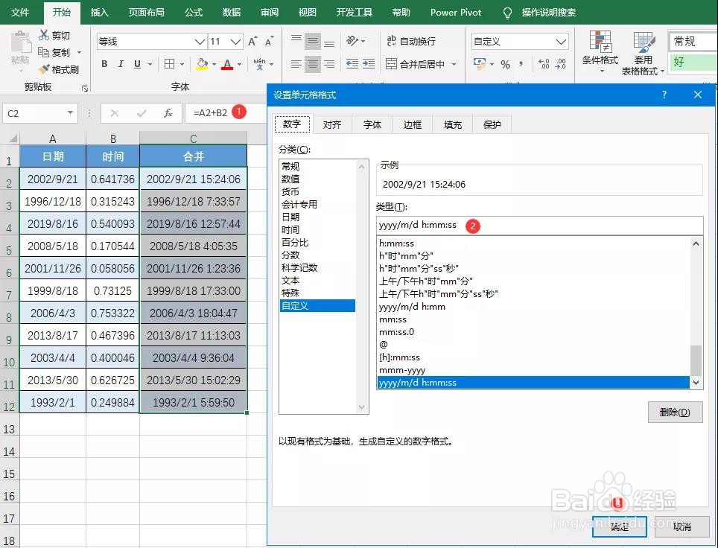Open the number format dropdown (自定义)
This screenshot has height=548, width=718.
[x=562, y=42]
